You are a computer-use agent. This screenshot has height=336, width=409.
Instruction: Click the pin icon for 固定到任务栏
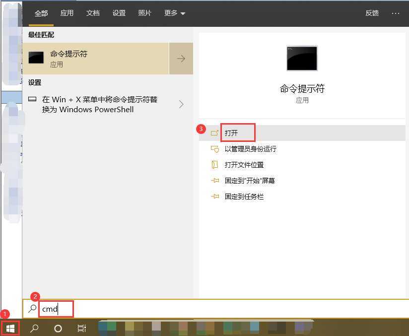click(x=215, y=197)
